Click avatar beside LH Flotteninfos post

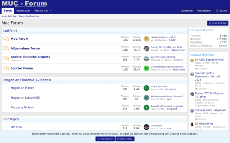click(x=192, y=124)
